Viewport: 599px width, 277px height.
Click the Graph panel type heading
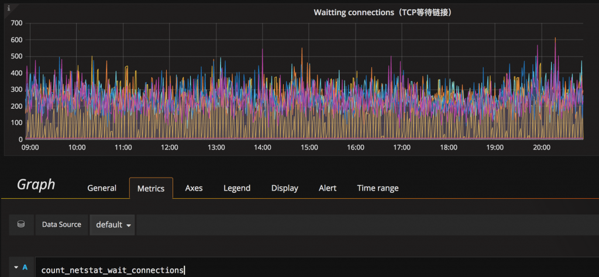pos(36,185)
